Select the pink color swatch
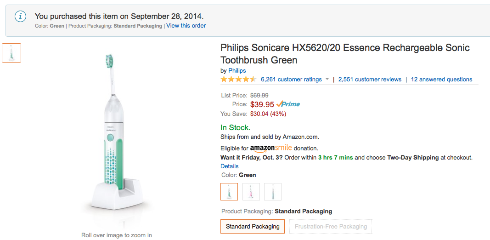 pyautogui.click(x=251, y=192)
